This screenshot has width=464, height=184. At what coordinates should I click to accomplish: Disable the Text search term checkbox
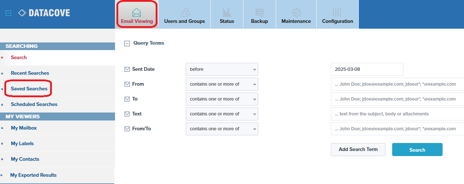(127, 114)
